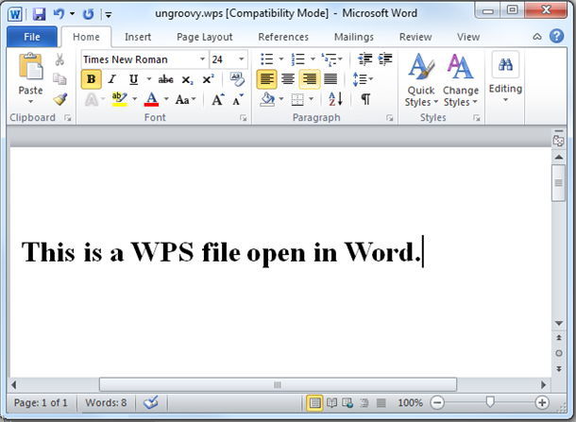Viewport: 576px width, 422px height.
Task: Justify the paragraph text
Action: click(x=330, y=79)
